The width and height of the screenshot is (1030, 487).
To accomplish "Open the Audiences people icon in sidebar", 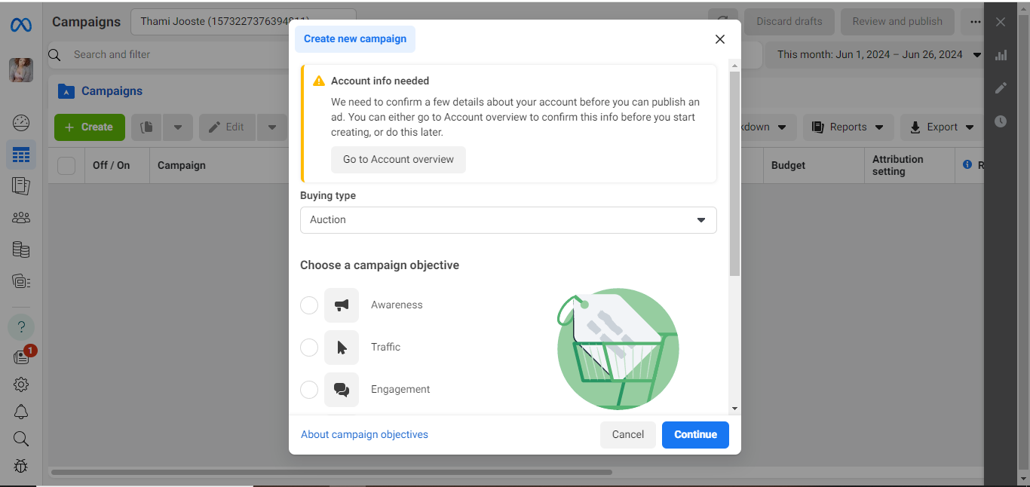I will [x=21, y=218].
